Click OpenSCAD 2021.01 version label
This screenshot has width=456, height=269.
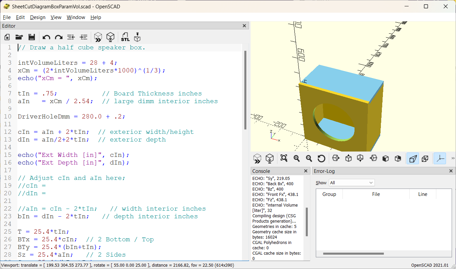tap(430, 265)
